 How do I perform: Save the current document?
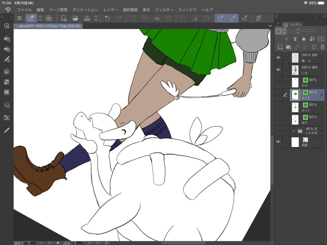click(x=87, y=18)
